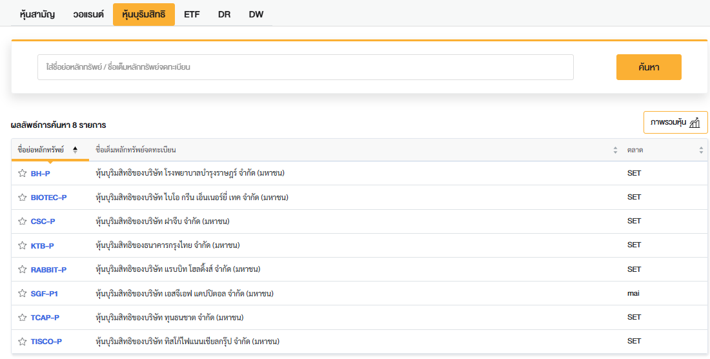Sort by ชื่อย่อหลักทรัพย์ column arrows
This screenshot has width=710, height=359.
point(75,150)
